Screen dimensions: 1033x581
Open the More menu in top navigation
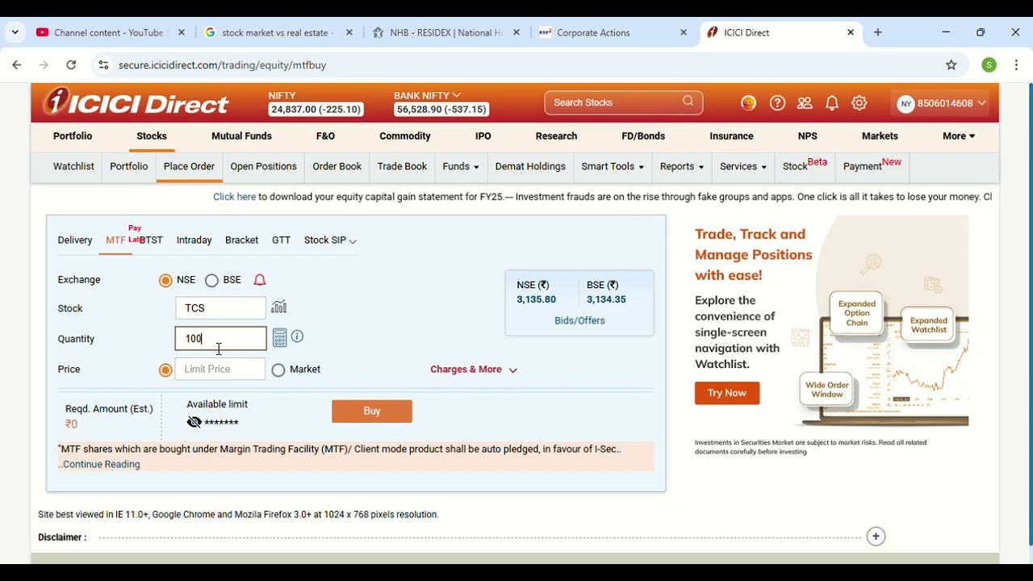pos(959,136)
